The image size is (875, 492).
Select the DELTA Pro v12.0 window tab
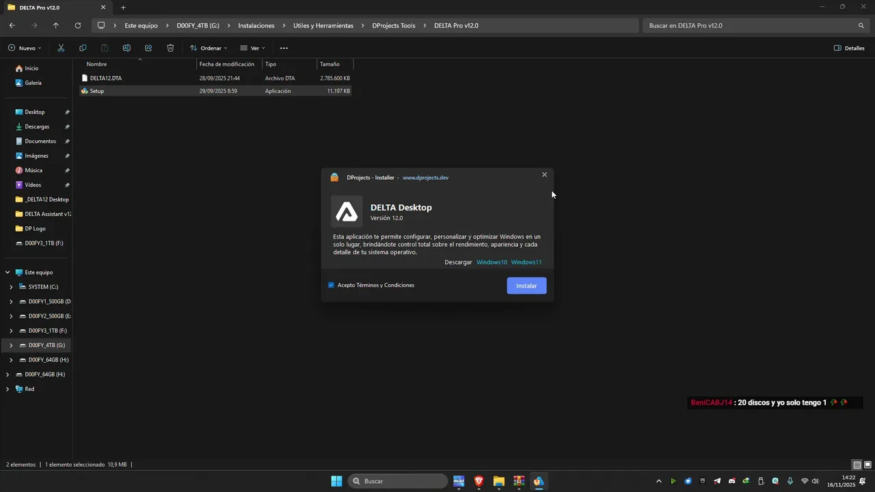(x=57, y=8)
